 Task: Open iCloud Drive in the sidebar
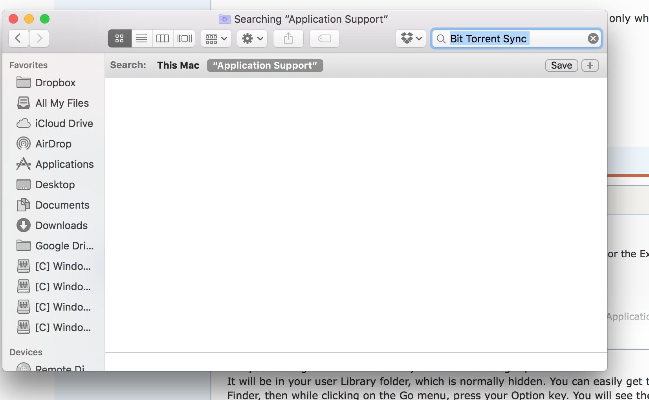coord(53,124)
